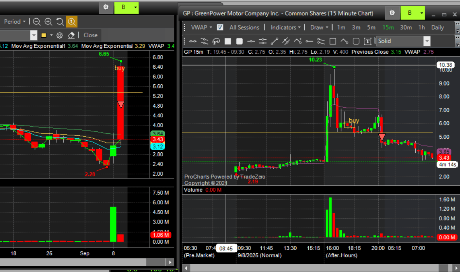Pick the yellow drawing color swatch
The width and height of the screenshot is (460, 272).
tap(44, 35)
